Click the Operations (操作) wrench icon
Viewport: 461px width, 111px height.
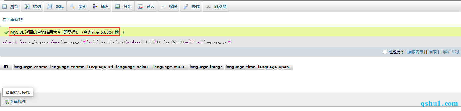[186, 6]
